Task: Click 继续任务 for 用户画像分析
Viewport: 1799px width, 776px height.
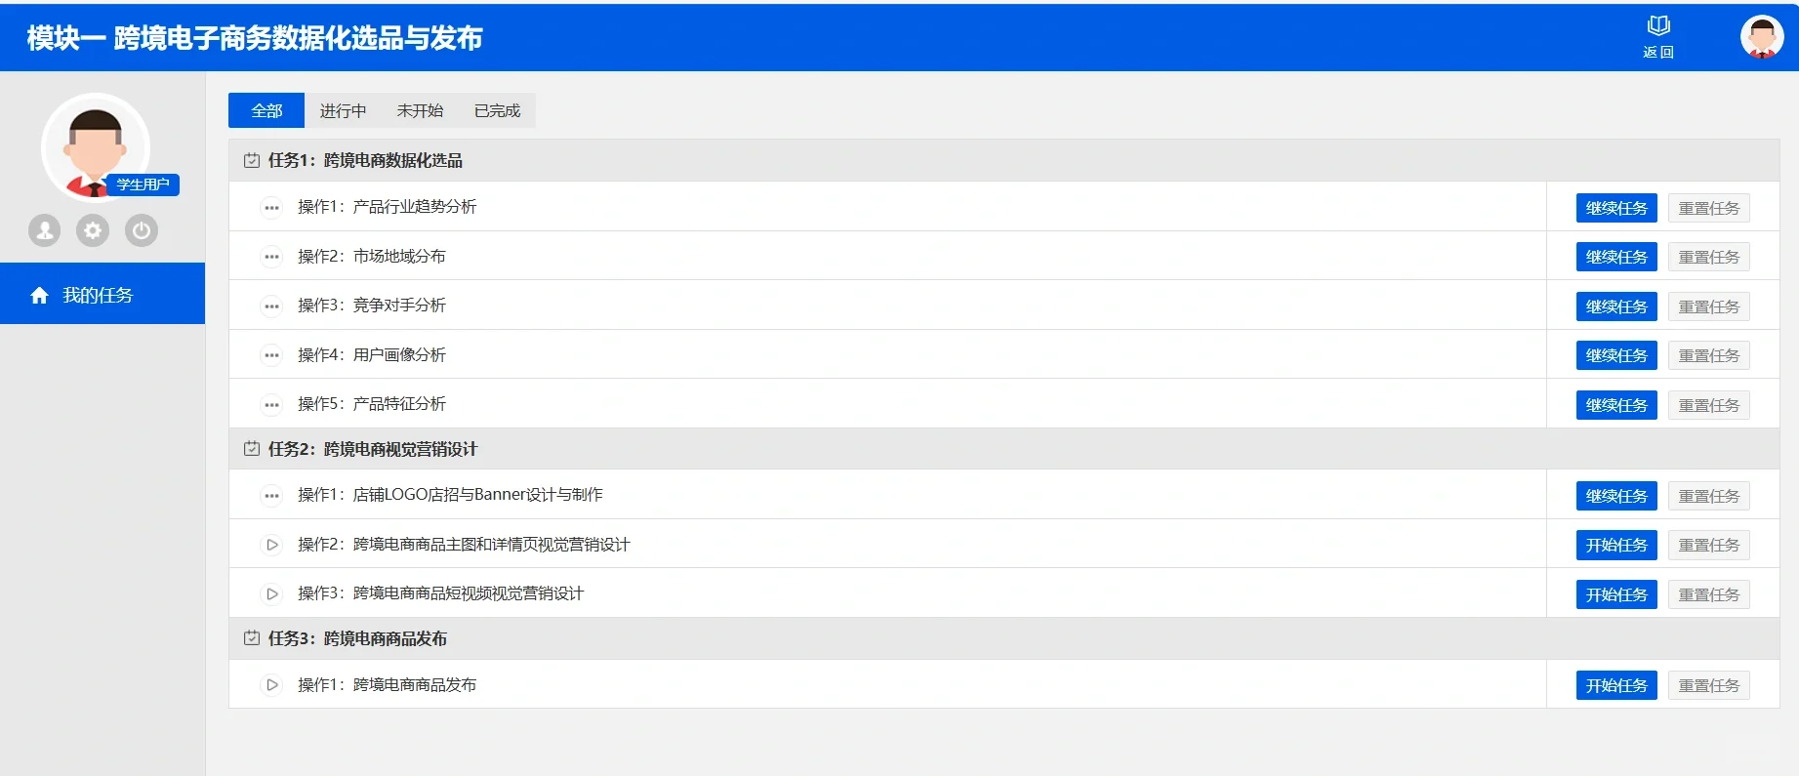Action: [x=1616, y=355]
